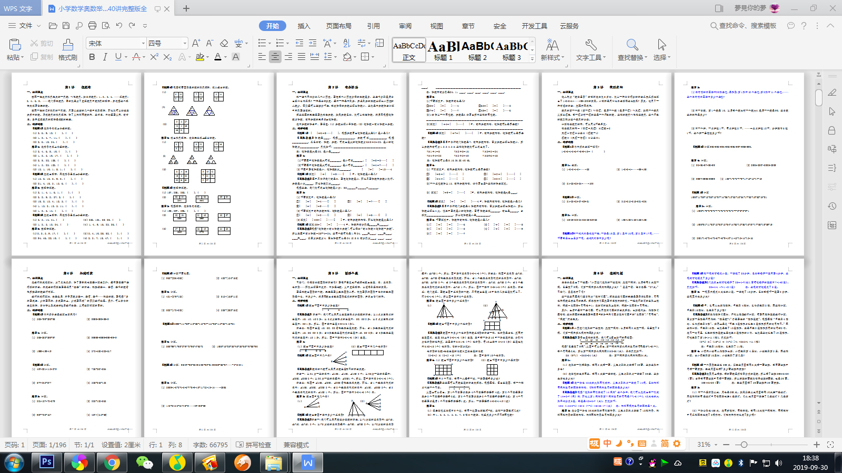
Task: Apply the 标题 2 style
Action: tap(477, 51)
